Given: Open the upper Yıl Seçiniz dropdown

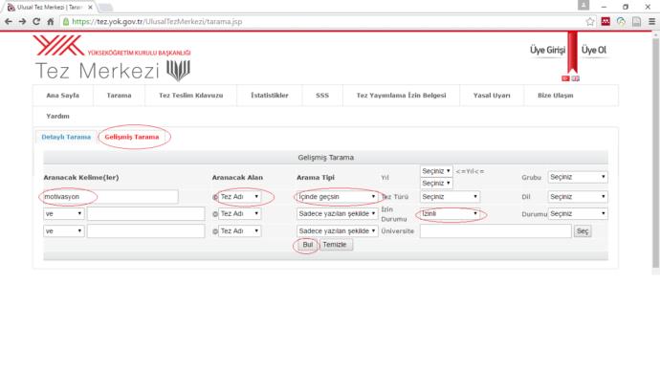Looking at the screenshot, I should tap(436, 171).
